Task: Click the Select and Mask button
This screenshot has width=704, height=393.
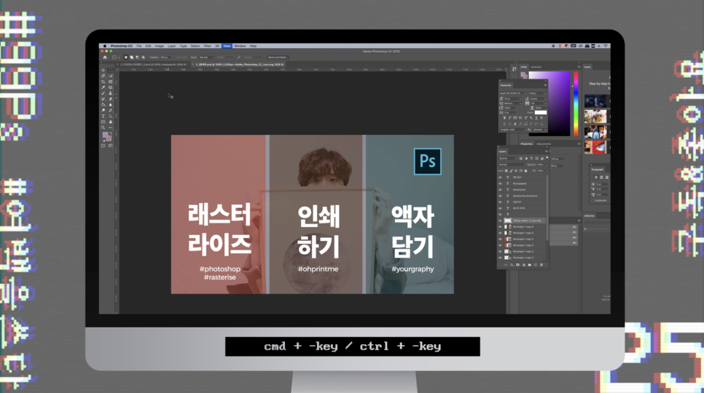Action: coord(278,57)
